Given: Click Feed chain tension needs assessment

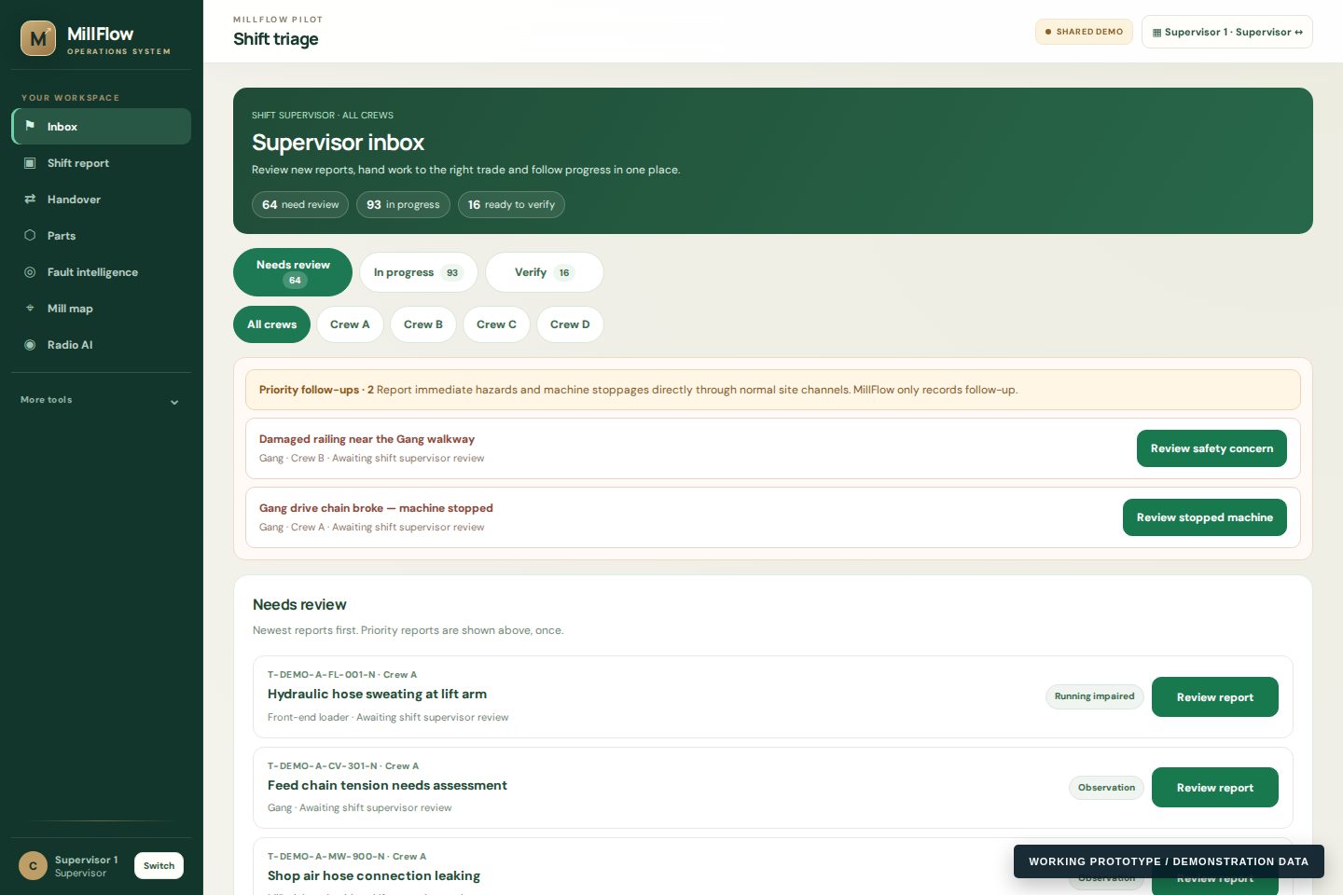Looking at the screenshot, I should 387,786.
